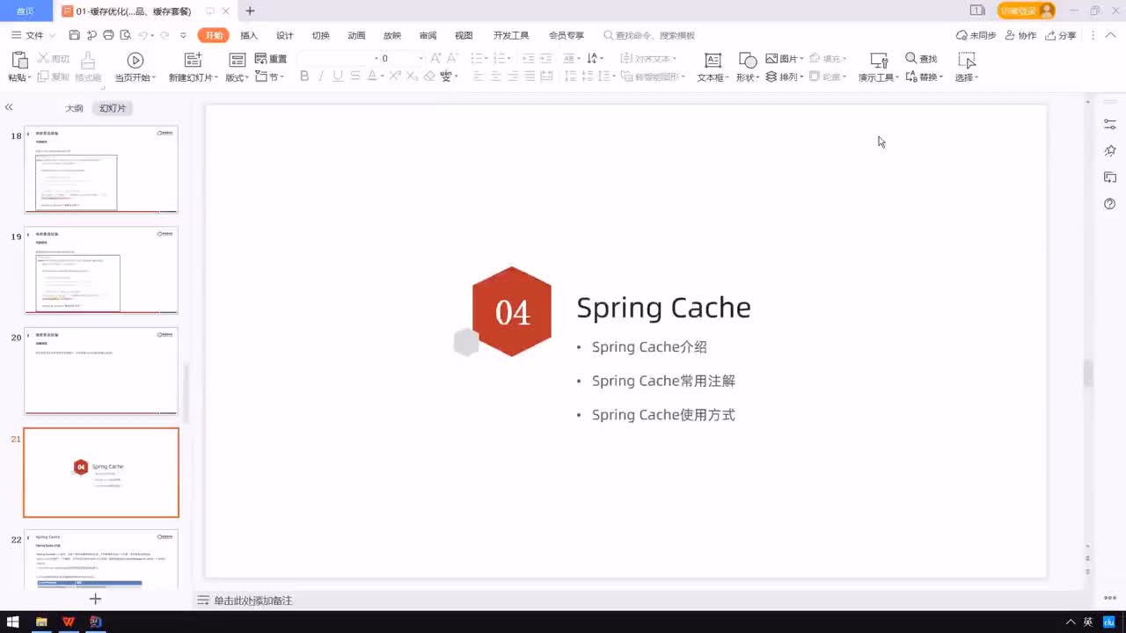The height and width of the screenshot is (633, 1126).
Task: Collapse the slide panel with double chevron
Action: 9,107
